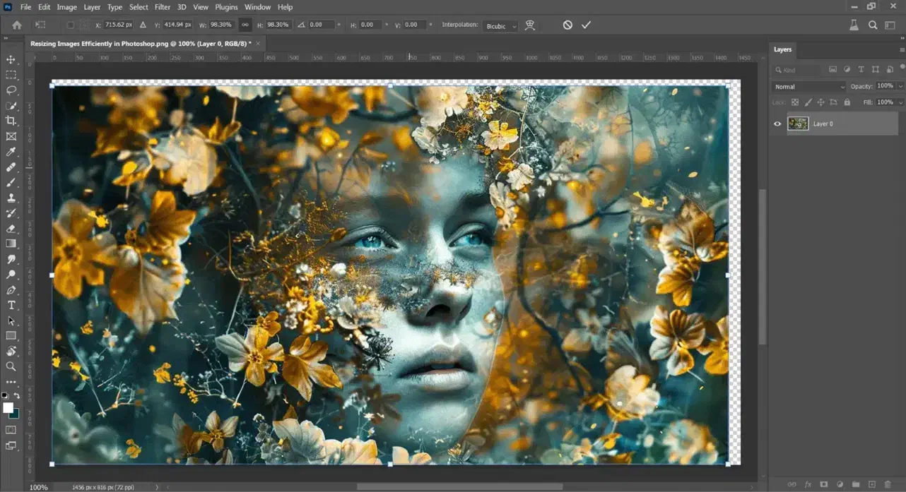Pick the Eyedropper tool

click(11, 152)
